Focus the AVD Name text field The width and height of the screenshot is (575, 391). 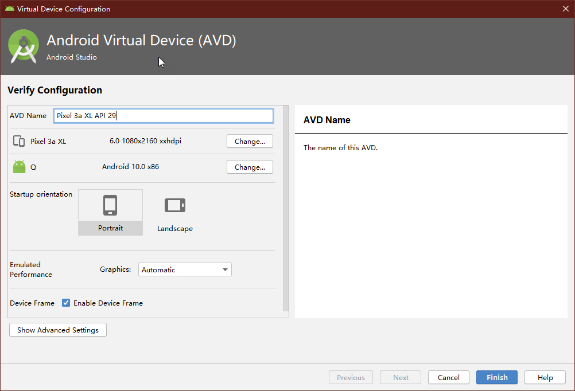164,116
